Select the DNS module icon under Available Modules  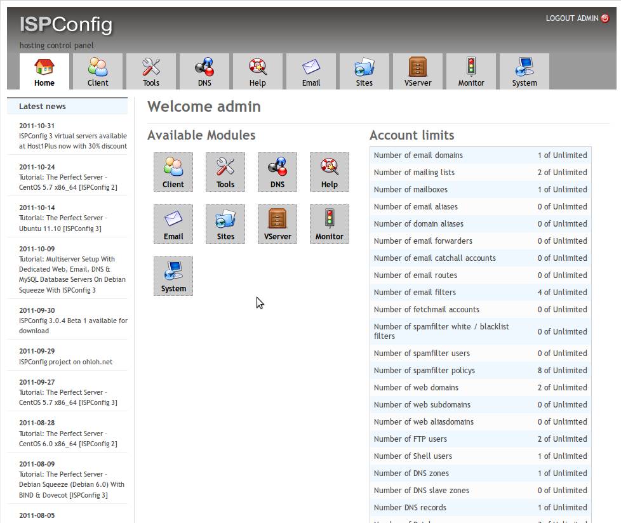point(277,172)
